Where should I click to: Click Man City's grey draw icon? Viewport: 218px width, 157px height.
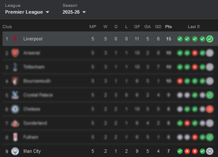pyautogui.click(x=210, y=151)
